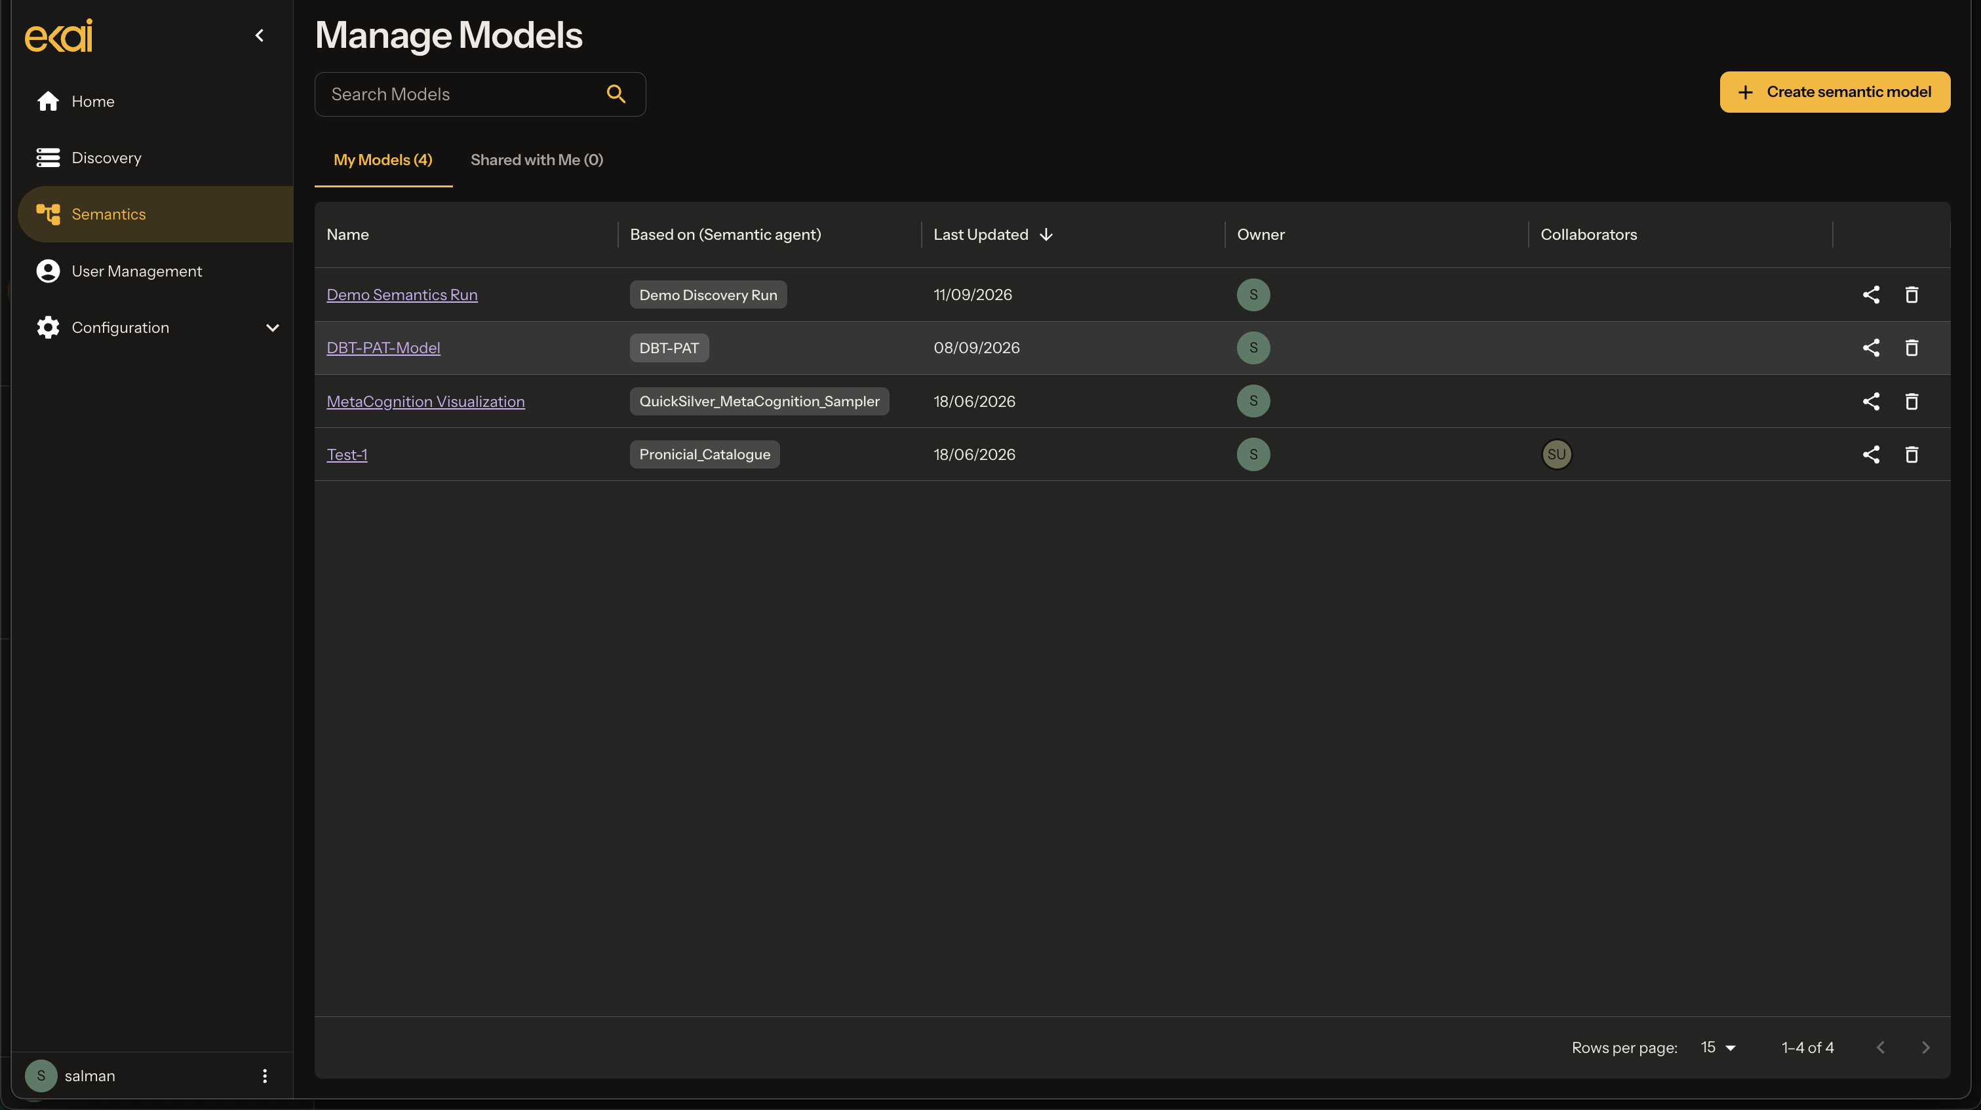The width and height of the screenshot is (1981, 1110).
Task: Click the Pronicial_Catalogue agent chip
Action: coord(705,454)
